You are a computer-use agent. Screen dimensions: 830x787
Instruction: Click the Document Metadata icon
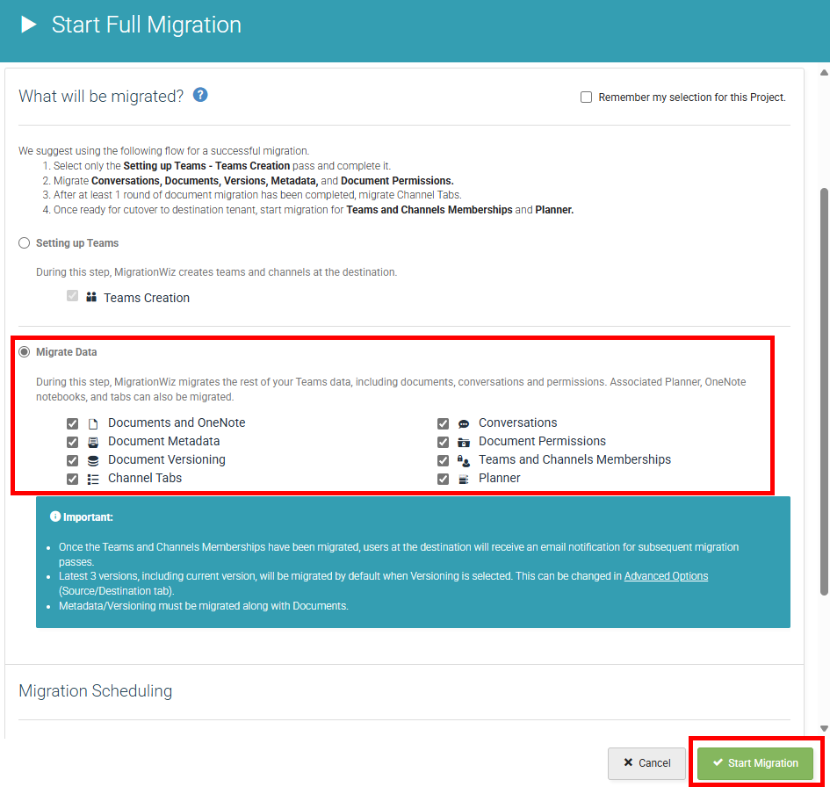click(93, 443)
